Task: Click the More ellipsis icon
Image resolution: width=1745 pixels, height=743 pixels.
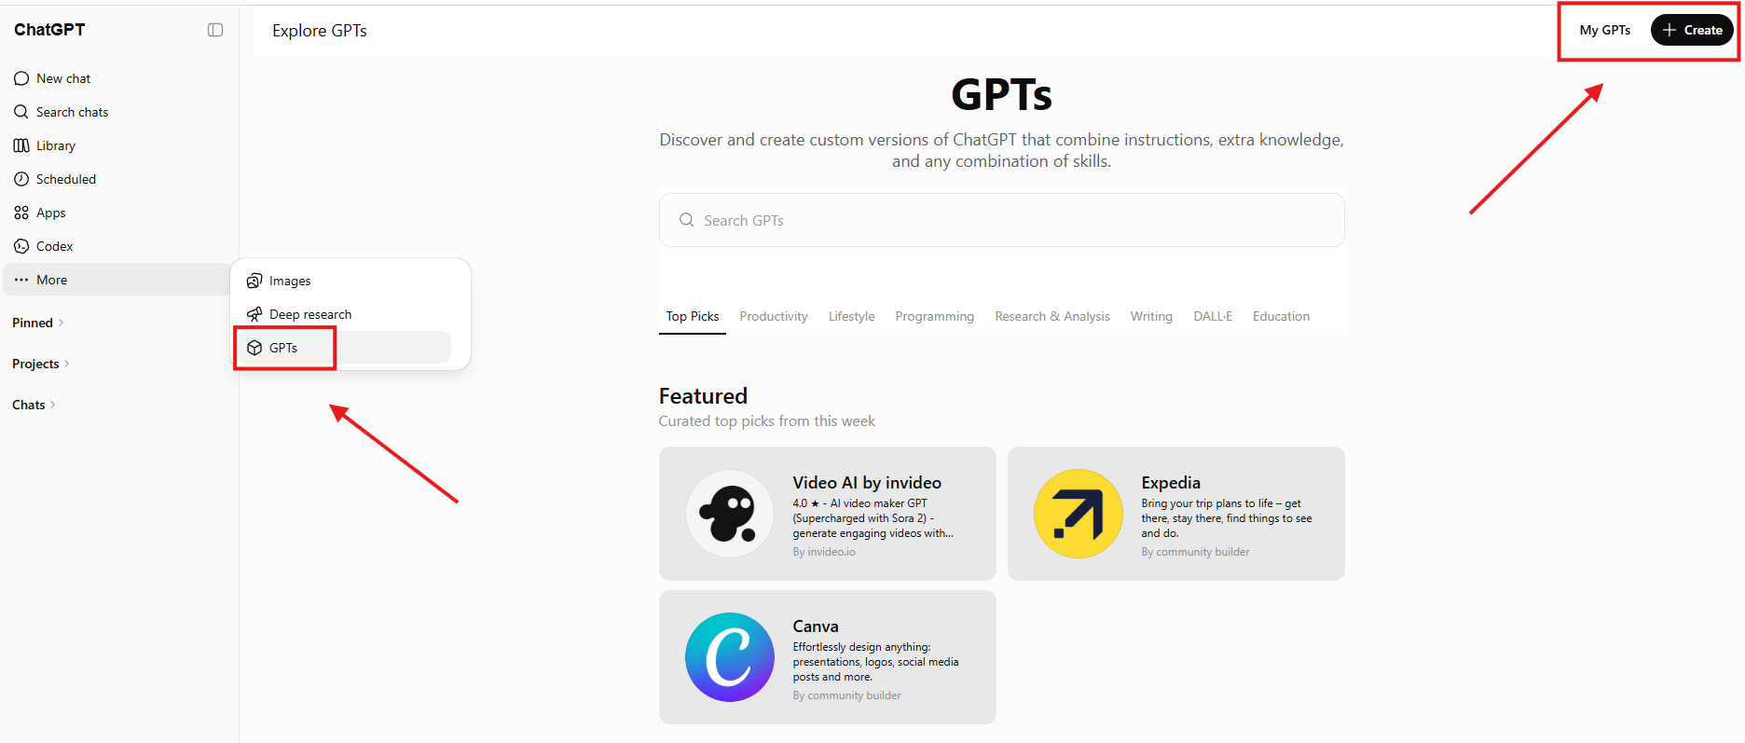Action: click(21, 280)
